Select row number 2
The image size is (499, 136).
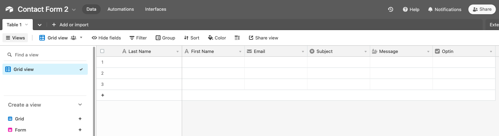pos(102,73)
